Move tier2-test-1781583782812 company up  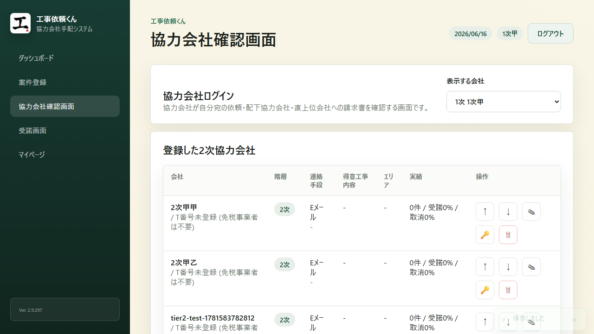pyautogui.click(x=485, y=322)
